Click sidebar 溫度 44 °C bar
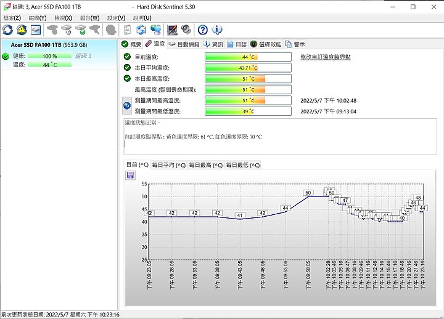This screenshot has height=319, width=444. pos(49,65)
